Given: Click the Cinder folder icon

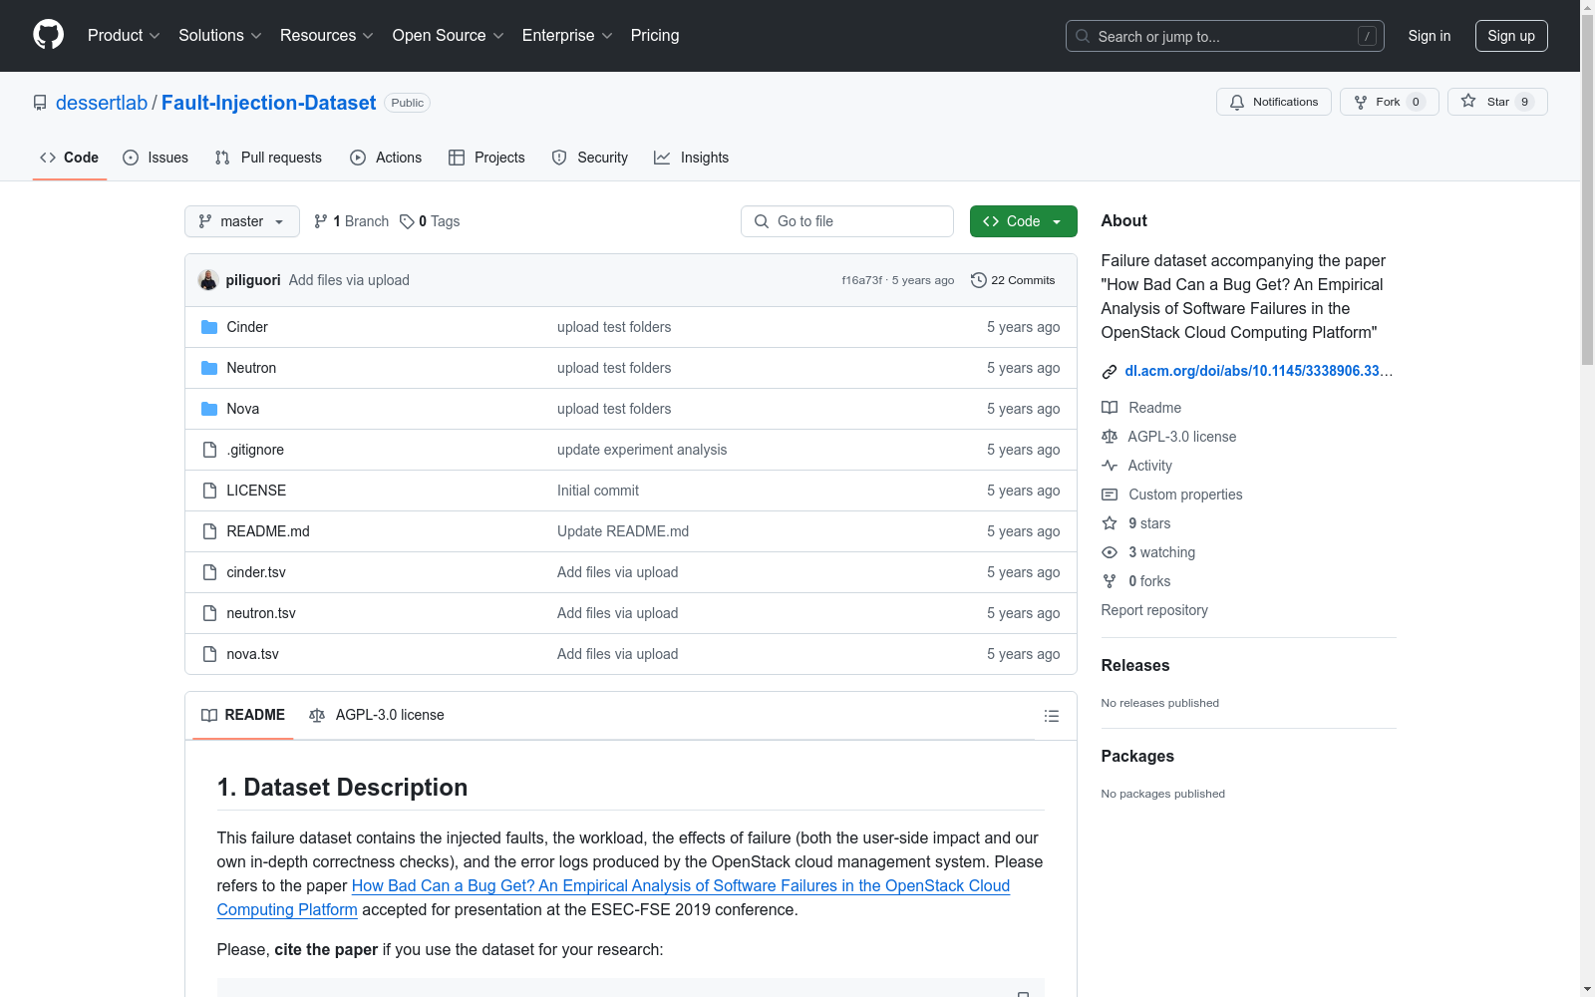Looking at the screenshot, I should pos(209,327).
